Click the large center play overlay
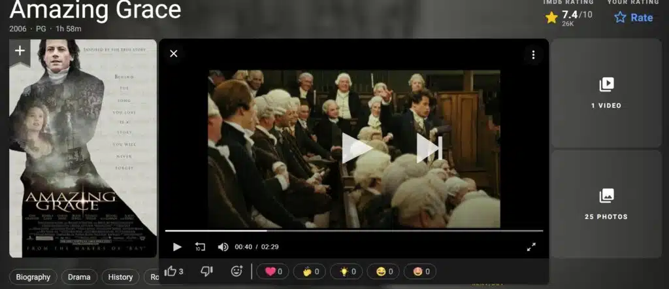669x289 pixels. click(x=357, y=148)
